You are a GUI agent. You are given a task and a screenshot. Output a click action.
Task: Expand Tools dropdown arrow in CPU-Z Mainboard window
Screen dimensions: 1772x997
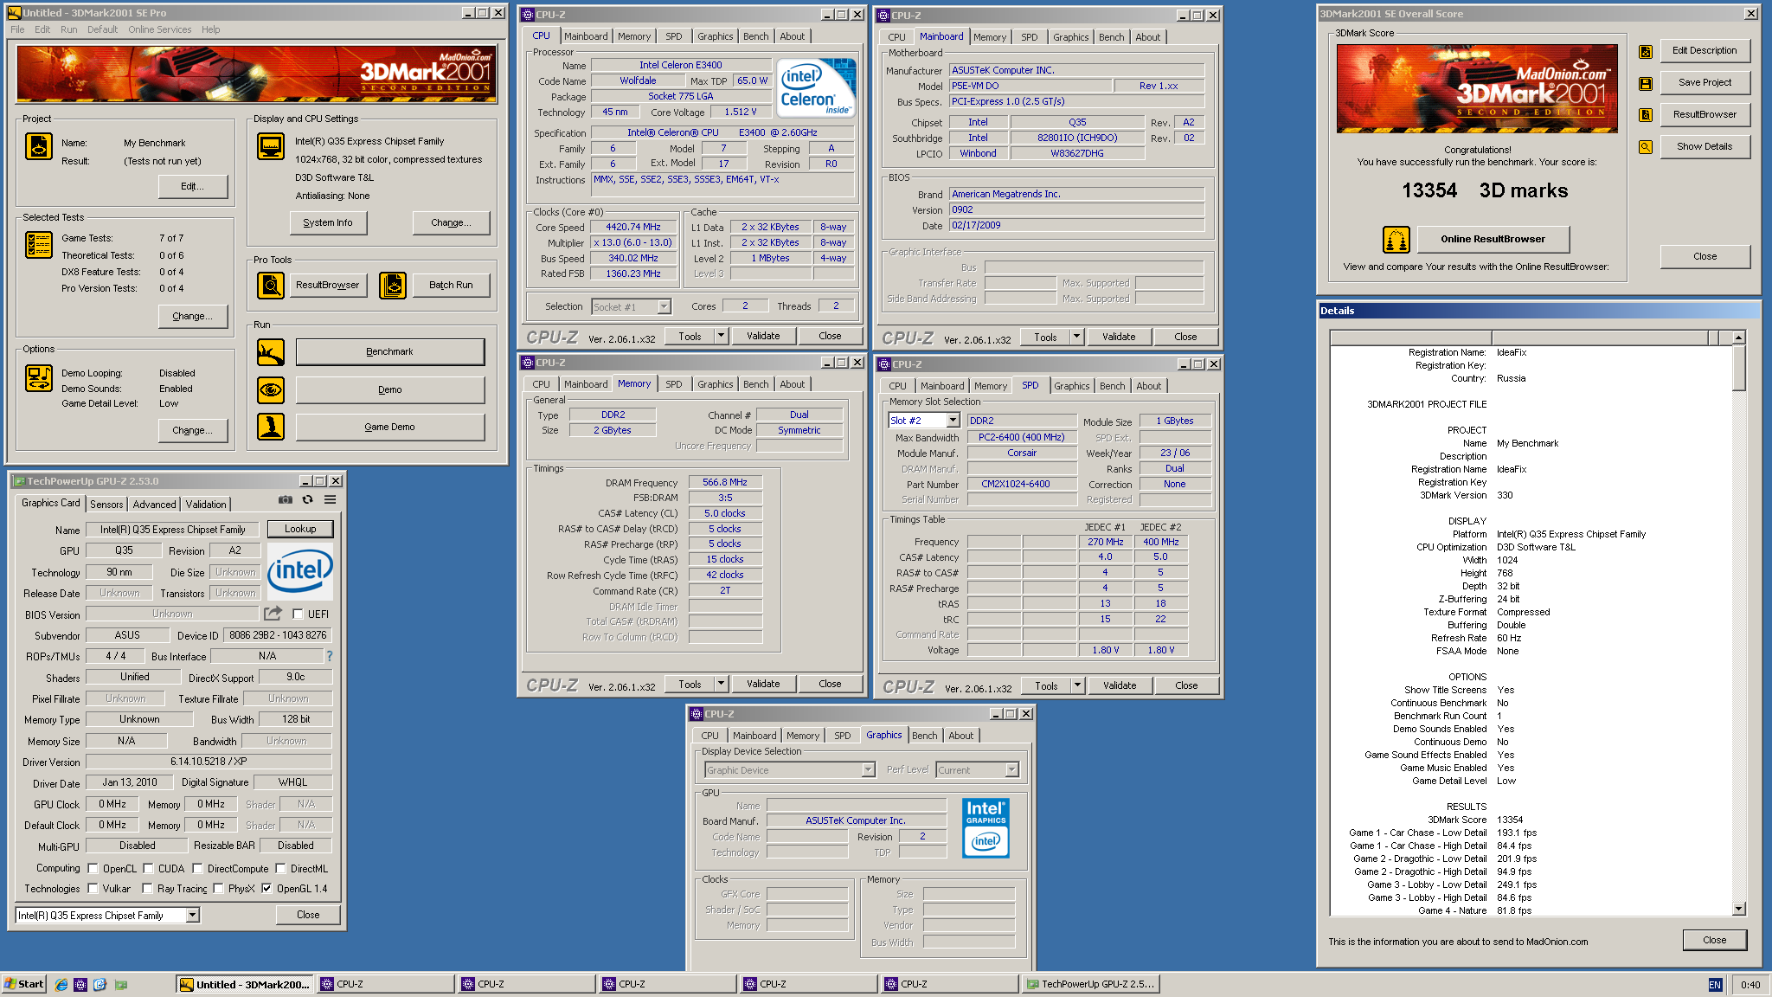[1076, 337]
